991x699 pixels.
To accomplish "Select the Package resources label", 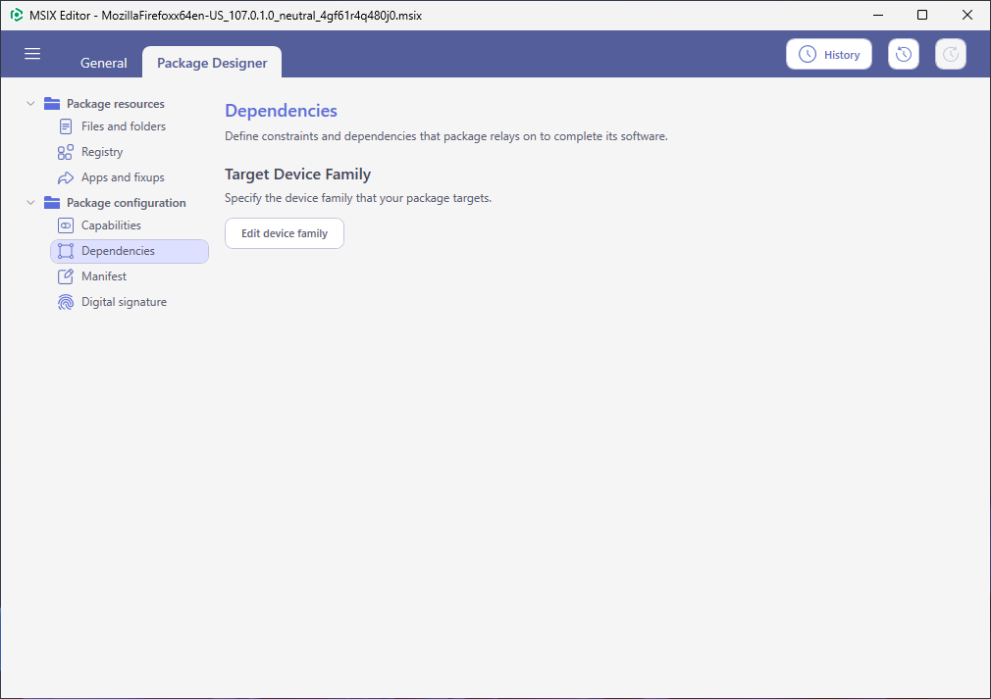I will click(116, 104).
